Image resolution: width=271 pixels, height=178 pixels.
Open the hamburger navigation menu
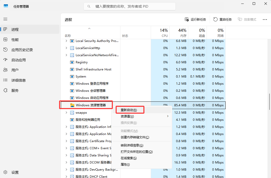[5, 19]
